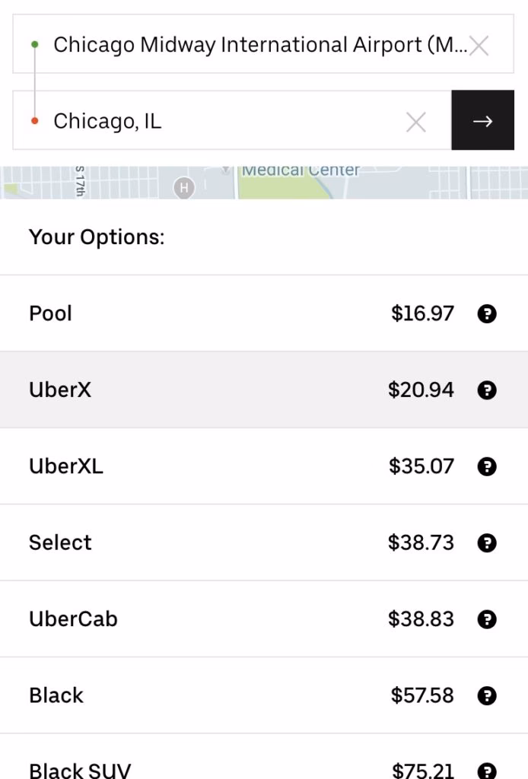
Task: Clear the Chicago, IL destination field
Action: point(415,121)
